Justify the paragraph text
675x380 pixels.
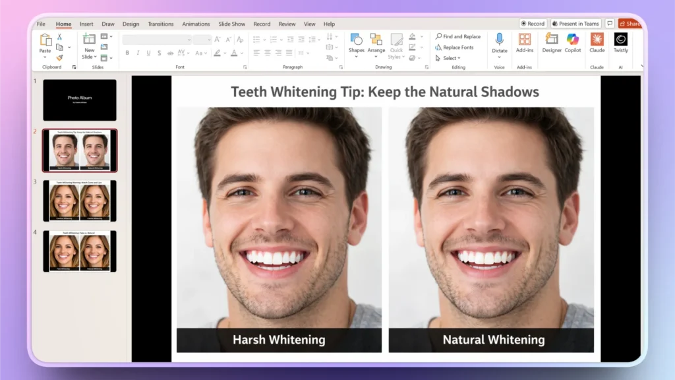point(289,53)
